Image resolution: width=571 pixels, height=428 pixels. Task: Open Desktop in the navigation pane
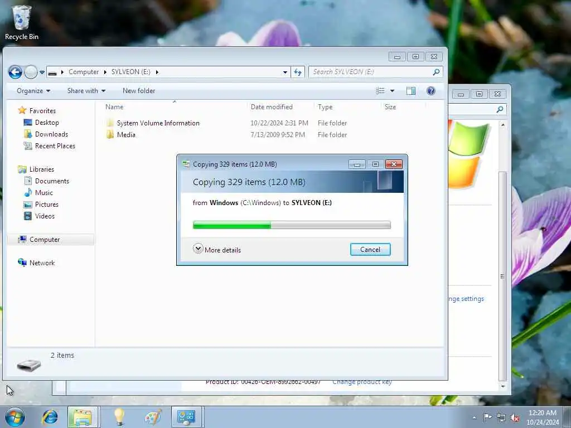47,123
